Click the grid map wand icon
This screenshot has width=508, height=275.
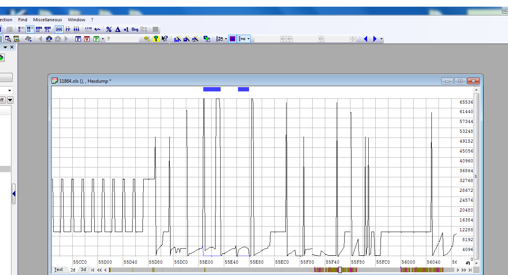[186, 39]
